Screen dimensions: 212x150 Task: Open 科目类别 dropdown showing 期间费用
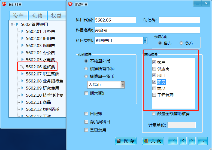click(145, 41)
